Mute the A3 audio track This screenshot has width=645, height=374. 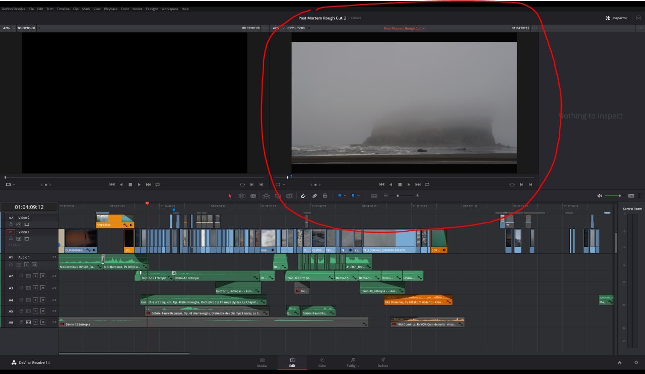click(x=43, y=288)
